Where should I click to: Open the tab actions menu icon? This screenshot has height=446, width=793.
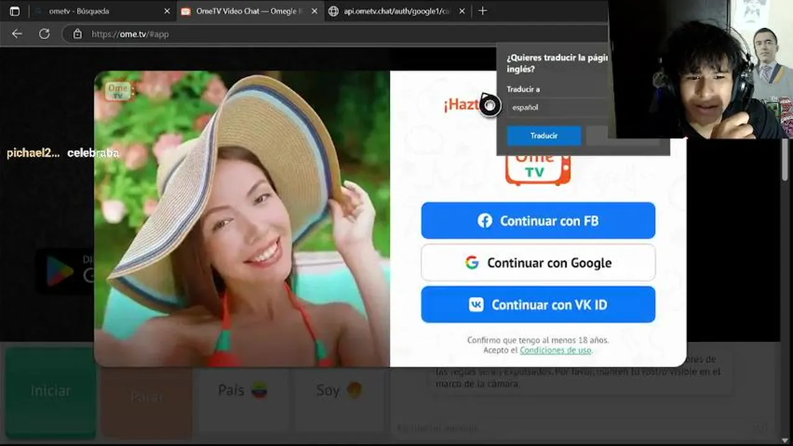(15, 11)
